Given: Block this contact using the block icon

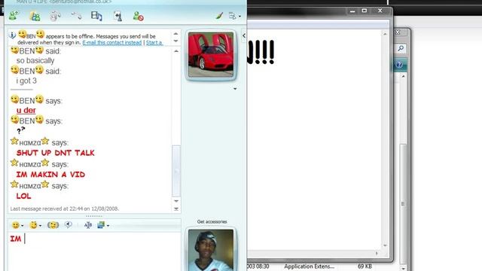Looking at the screenshot, I should 138,16.
